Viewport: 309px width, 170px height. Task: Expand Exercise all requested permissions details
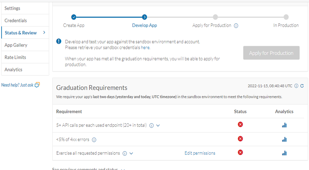[131, 153]
